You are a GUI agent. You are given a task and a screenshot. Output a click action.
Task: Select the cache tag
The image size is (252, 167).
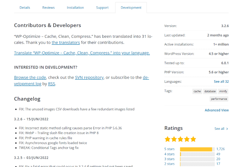197,91
